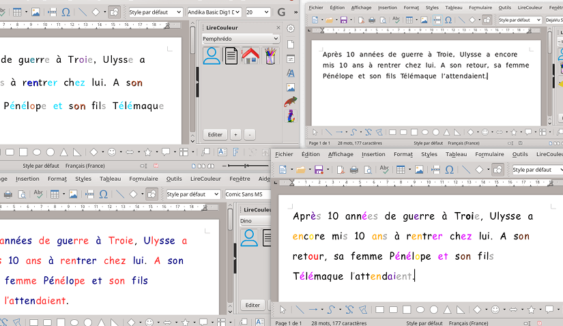Image resolution: width=563 pixels, height=326 pixels.
Task: Click the chameleon icon in the sidebar strip
Action: click(x=291, y=102)
